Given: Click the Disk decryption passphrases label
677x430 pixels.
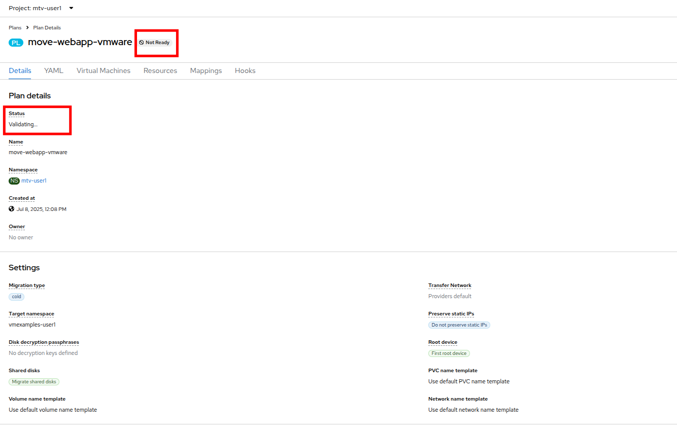Looking at the screenshot, I should tap(44, 342).
